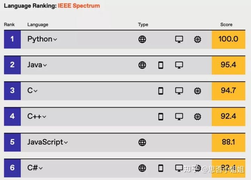251x180 pixels.
Task: Click the web globe icon in Python row
Action: coord(142,39)
